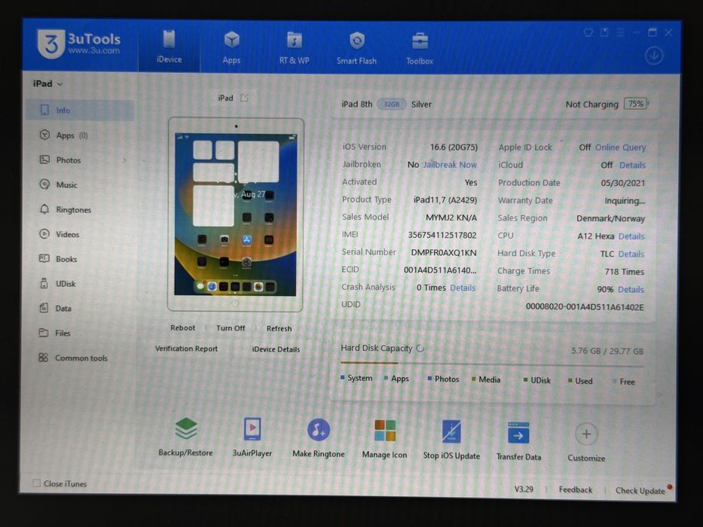Viewport: 703px width, 527px height.
Task: Open the Apps tab in top bar
Action: tap(231, 47)
